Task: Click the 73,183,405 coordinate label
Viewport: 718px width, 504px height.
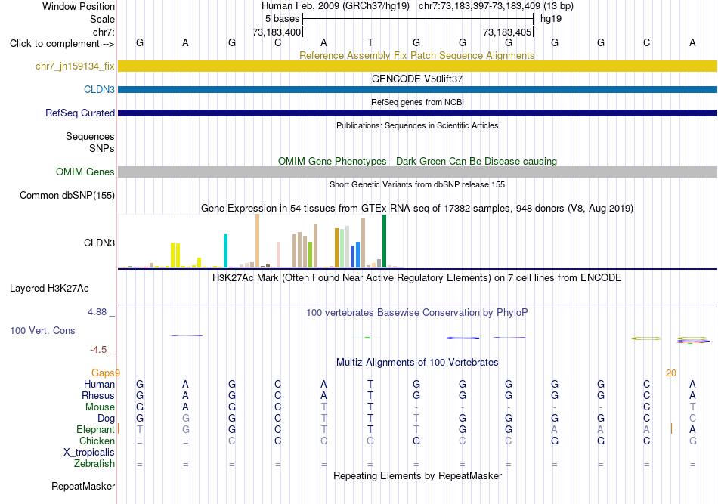Action: 507,32
